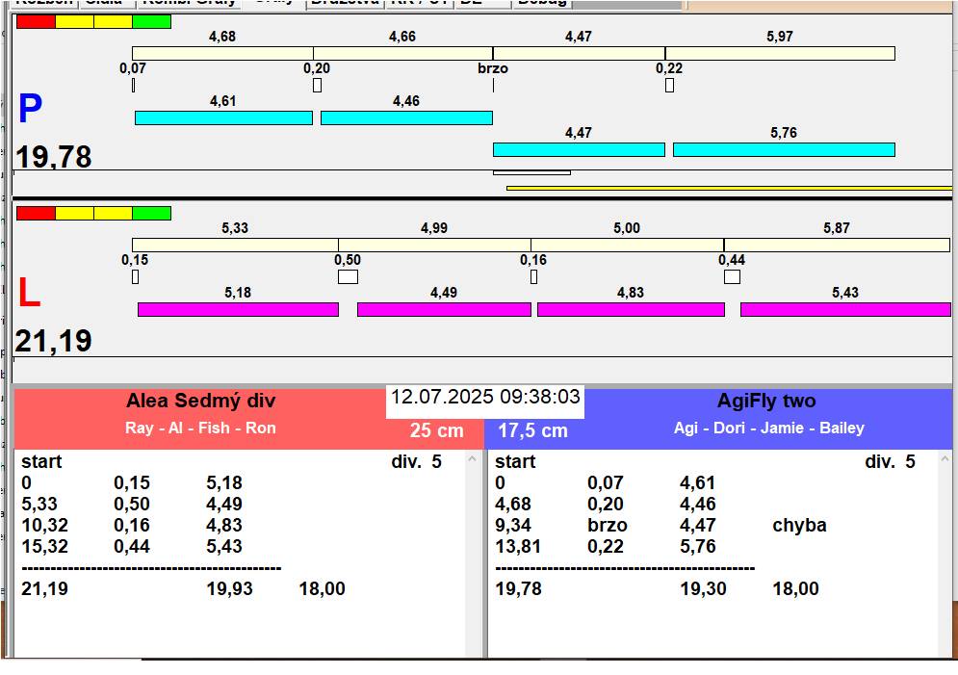Click the 18,00 breakout value in AgiFly two panel
The height and width of the screenshot is (675, 958).
(x=795, y=588)
